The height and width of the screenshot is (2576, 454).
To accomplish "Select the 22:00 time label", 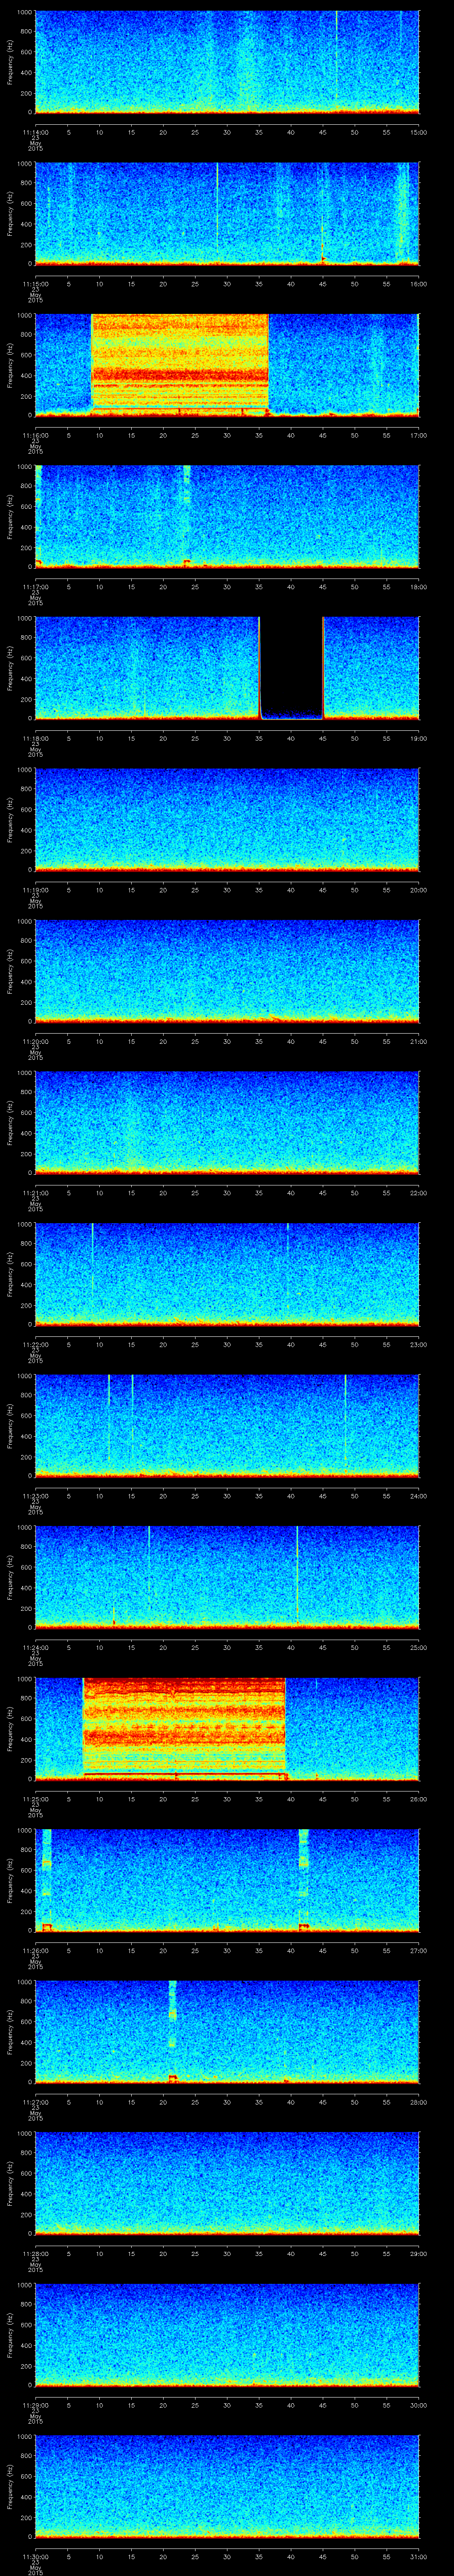I will click(x=419, y=1192).
